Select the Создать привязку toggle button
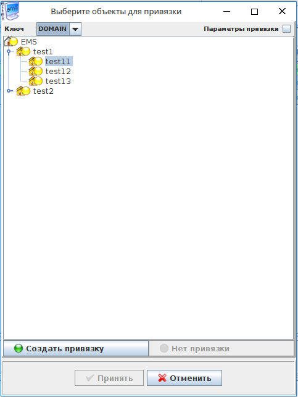The width and height of the screenshot is (298, 397). tap(76, 348)
